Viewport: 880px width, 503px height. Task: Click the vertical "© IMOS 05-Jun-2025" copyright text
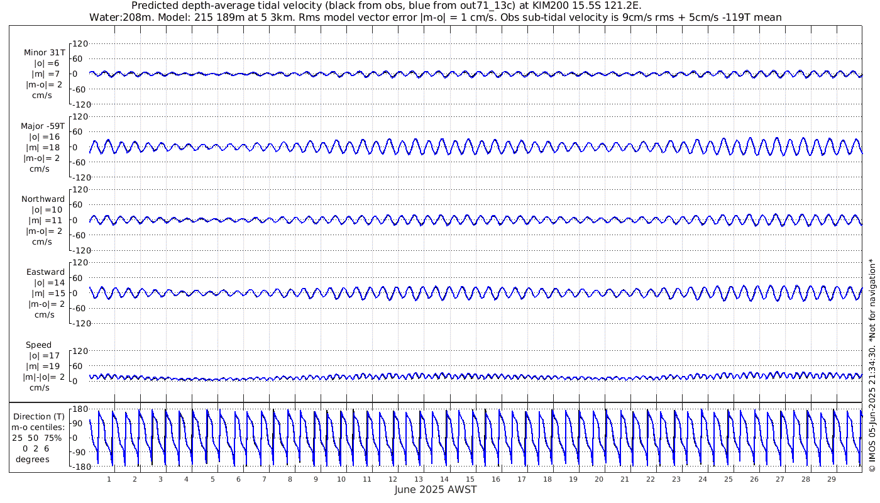tap(872, 366)
